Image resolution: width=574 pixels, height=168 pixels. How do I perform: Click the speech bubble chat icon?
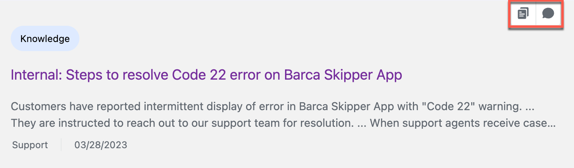[548, 14]
